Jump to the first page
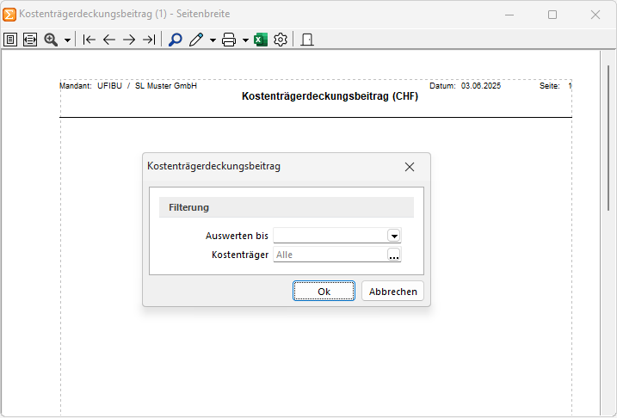617x418 pixels. [x=89, y=40]
